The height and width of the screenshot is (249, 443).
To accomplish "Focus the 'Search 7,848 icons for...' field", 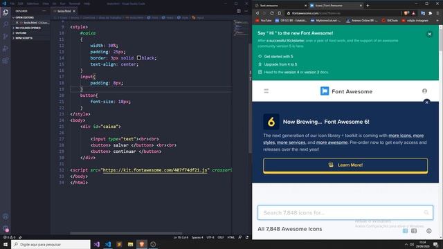I will tap(345, 212).
